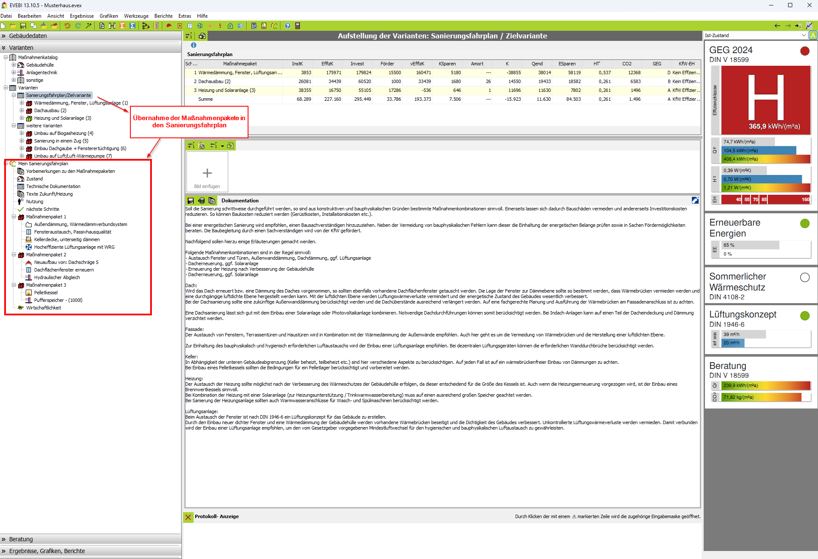This screenshot has width=818, height=559.
Task: Open the Ist-Zustand variant dropdown
Action: (x=803, y=35)
